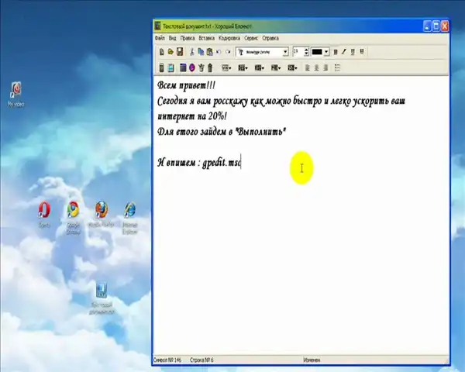This screenshot has height=372, width=465.
Task: Select the My video desktop icon
Action: point(15,94)
